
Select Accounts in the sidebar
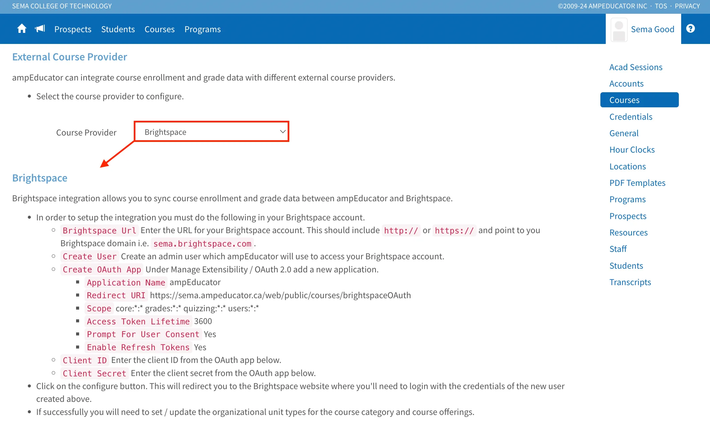[x=626, y=84]
